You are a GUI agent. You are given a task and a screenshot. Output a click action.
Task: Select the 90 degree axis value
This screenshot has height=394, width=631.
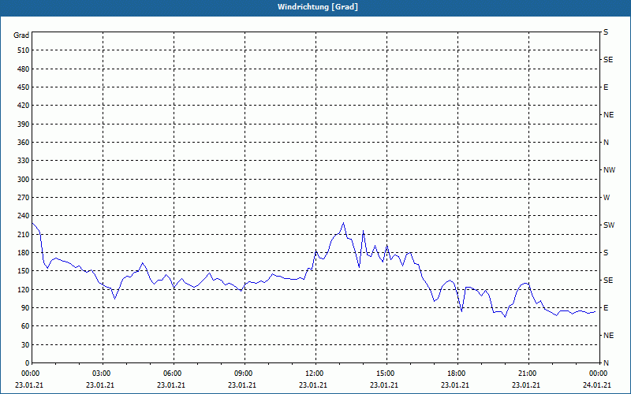(25, 308)
